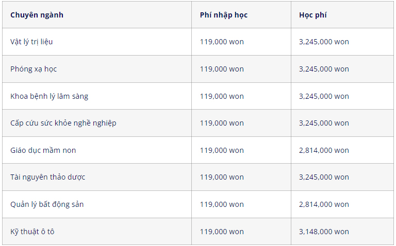Click tuition value for Quản lý bất động sản
The width and height of the screenshot is (396, 246).
pos(324,204)
